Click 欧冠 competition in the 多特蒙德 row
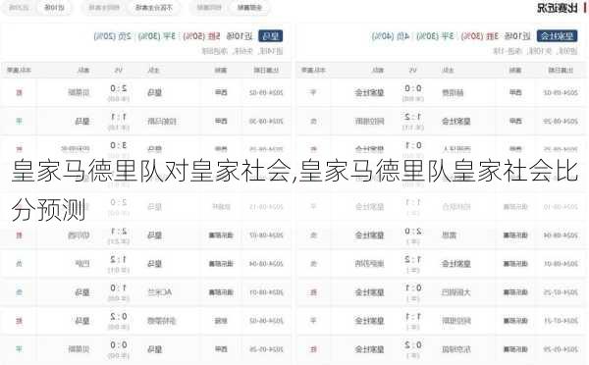The height and width of the screenshot is (365, 589). tap(221, 321)
